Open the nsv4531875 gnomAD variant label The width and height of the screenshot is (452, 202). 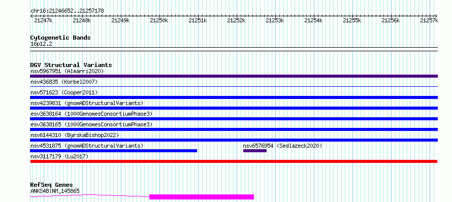tap(87, 146)
